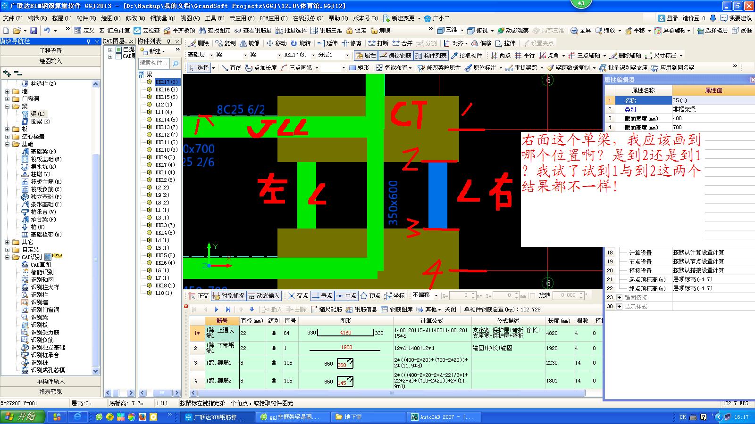Select DKL16 (3) in the component list
The width and height of the screenshot is (755, 424).
click(166, 90)
